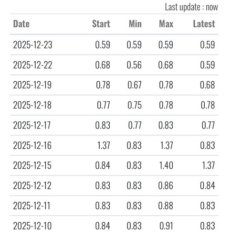Click Min value 0.56 on 2025-12-22

[x=134, y=65]
